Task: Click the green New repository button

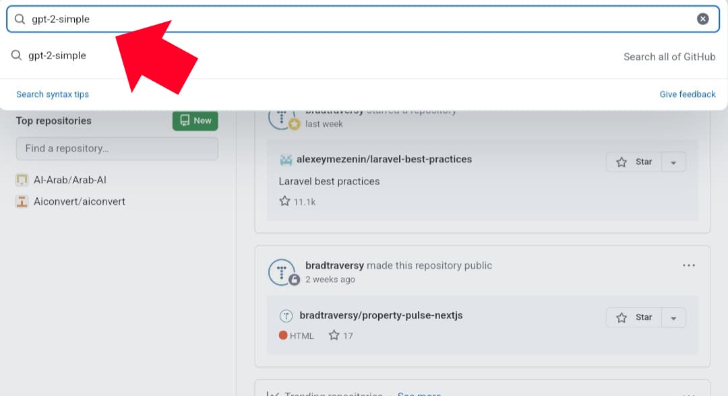Action: pos(195,121)
